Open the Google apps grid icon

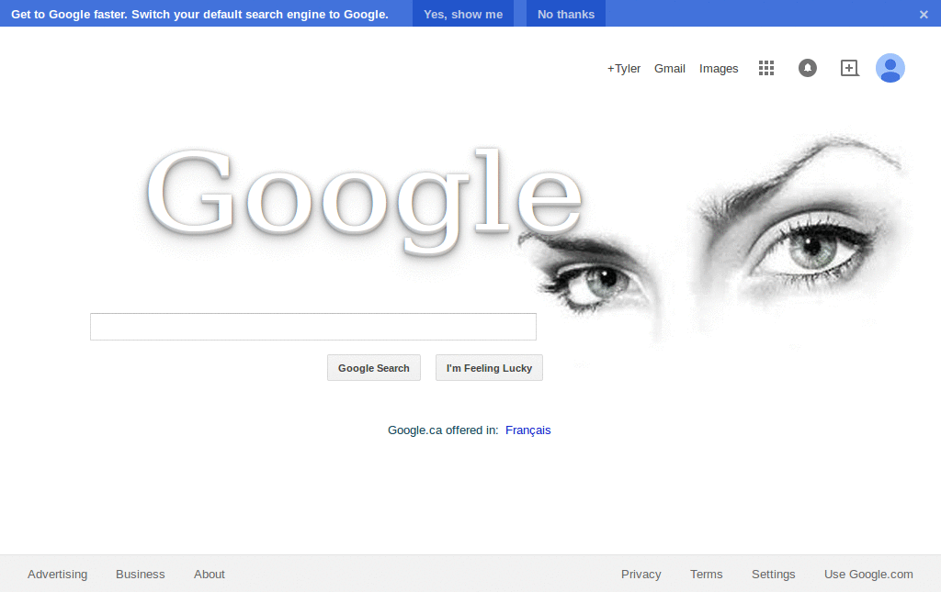pyautogui.click(x=766, y=68)
